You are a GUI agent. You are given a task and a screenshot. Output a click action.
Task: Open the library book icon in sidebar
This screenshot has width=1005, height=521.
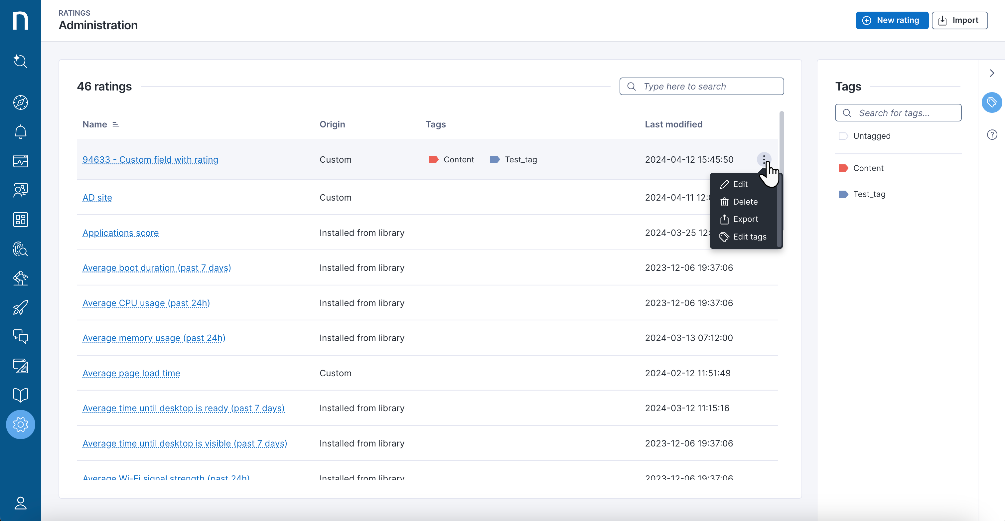coord(20,395)
